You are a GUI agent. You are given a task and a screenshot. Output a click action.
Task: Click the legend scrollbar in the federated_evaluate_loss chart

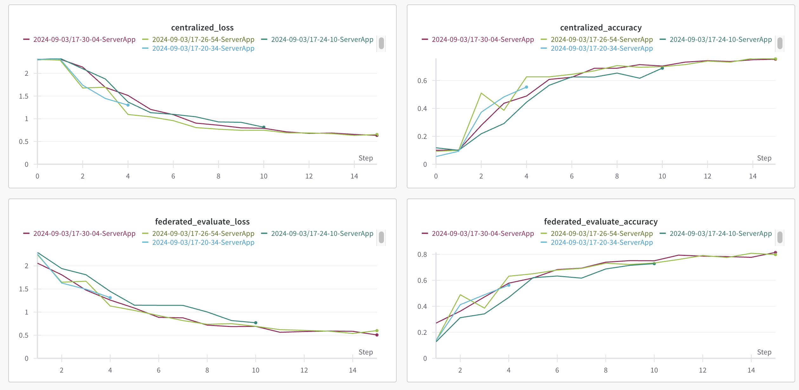(381, 237)
